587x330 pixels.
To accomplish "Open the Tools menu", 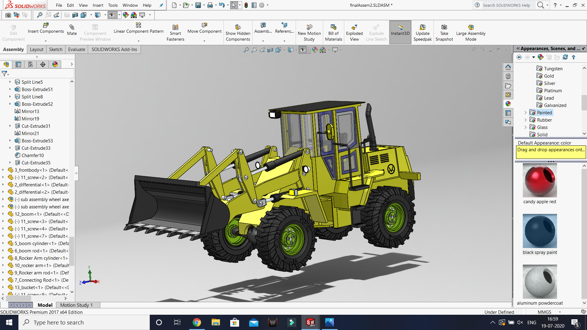I will pyautogui.click(x=113, y=5).
